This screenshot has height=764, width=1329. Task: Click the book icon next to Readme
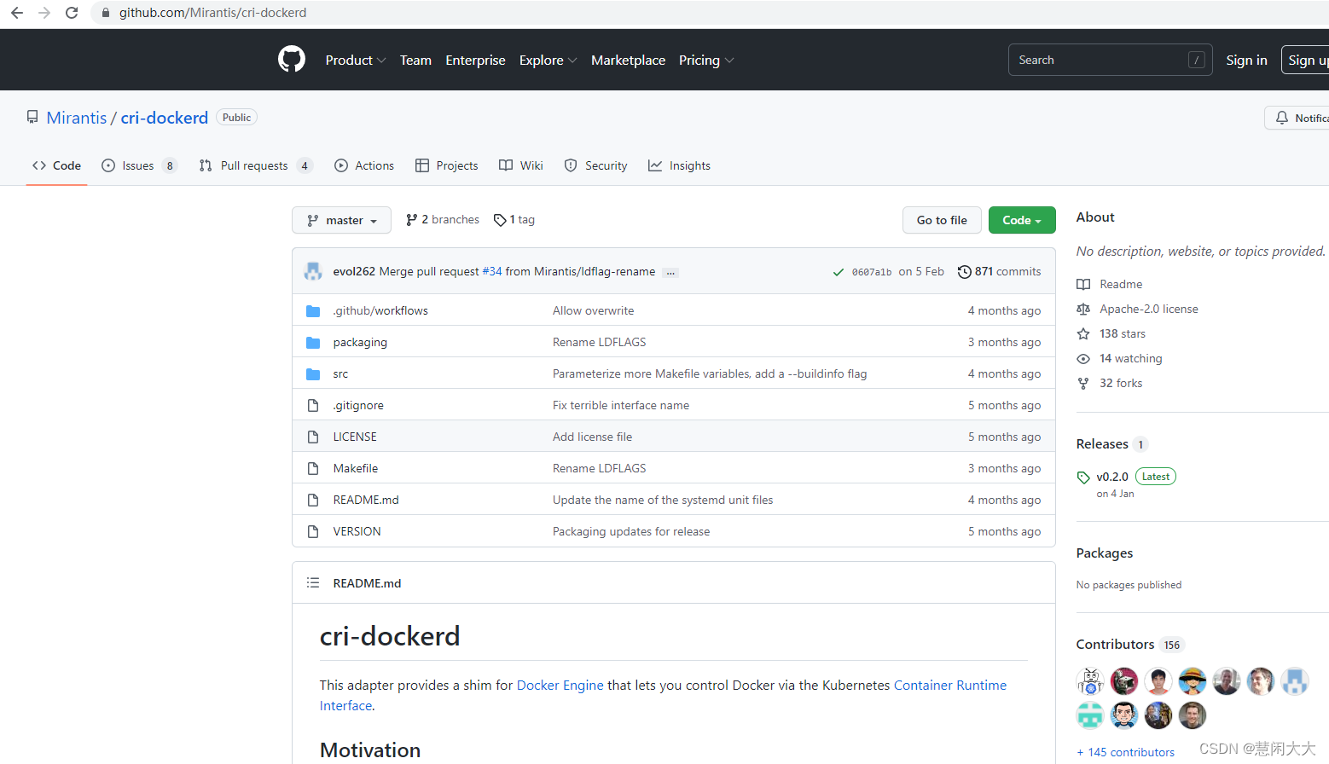point(1083,284)
